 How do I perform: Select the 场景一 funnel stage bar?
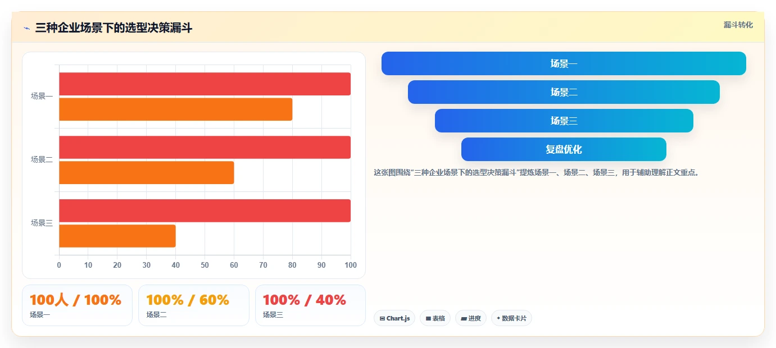[x=564, y=63]
